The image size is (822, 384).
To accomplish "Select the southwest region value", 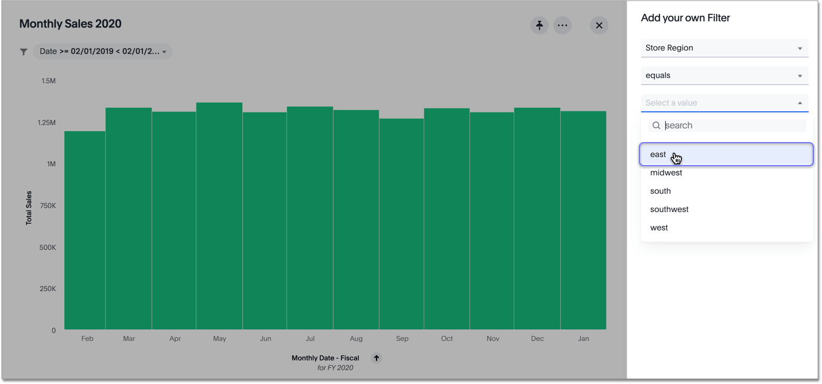I will (x=669, y=209).
